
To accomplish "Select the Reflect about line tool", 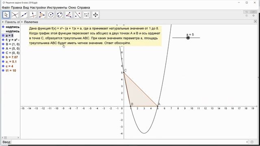I will tap(78, 15).
